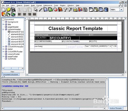Switch to the Active Threads tab

click(116, 108)
